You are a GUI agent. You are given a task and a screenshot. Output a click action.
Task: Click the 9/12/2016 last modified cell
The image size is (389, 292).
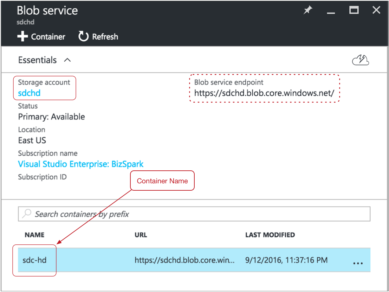pos(286,260)
